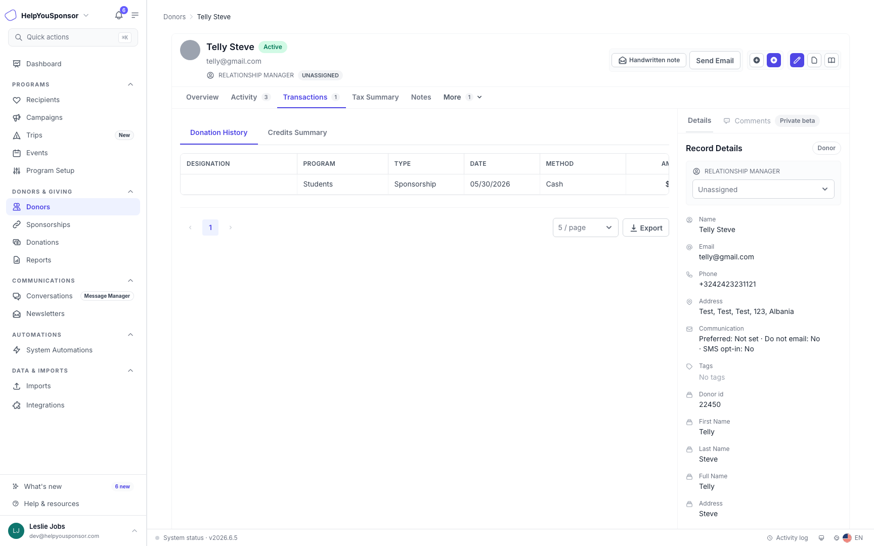Click the dark plus icon button
The width and height of the screenshot is (874, 546).
[x=757, y=60]
